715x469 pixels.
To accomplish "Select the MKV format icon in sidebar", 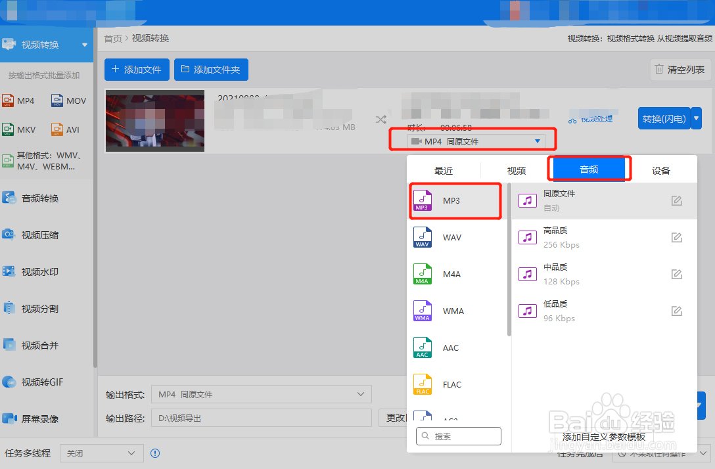I will coord(8,129).
